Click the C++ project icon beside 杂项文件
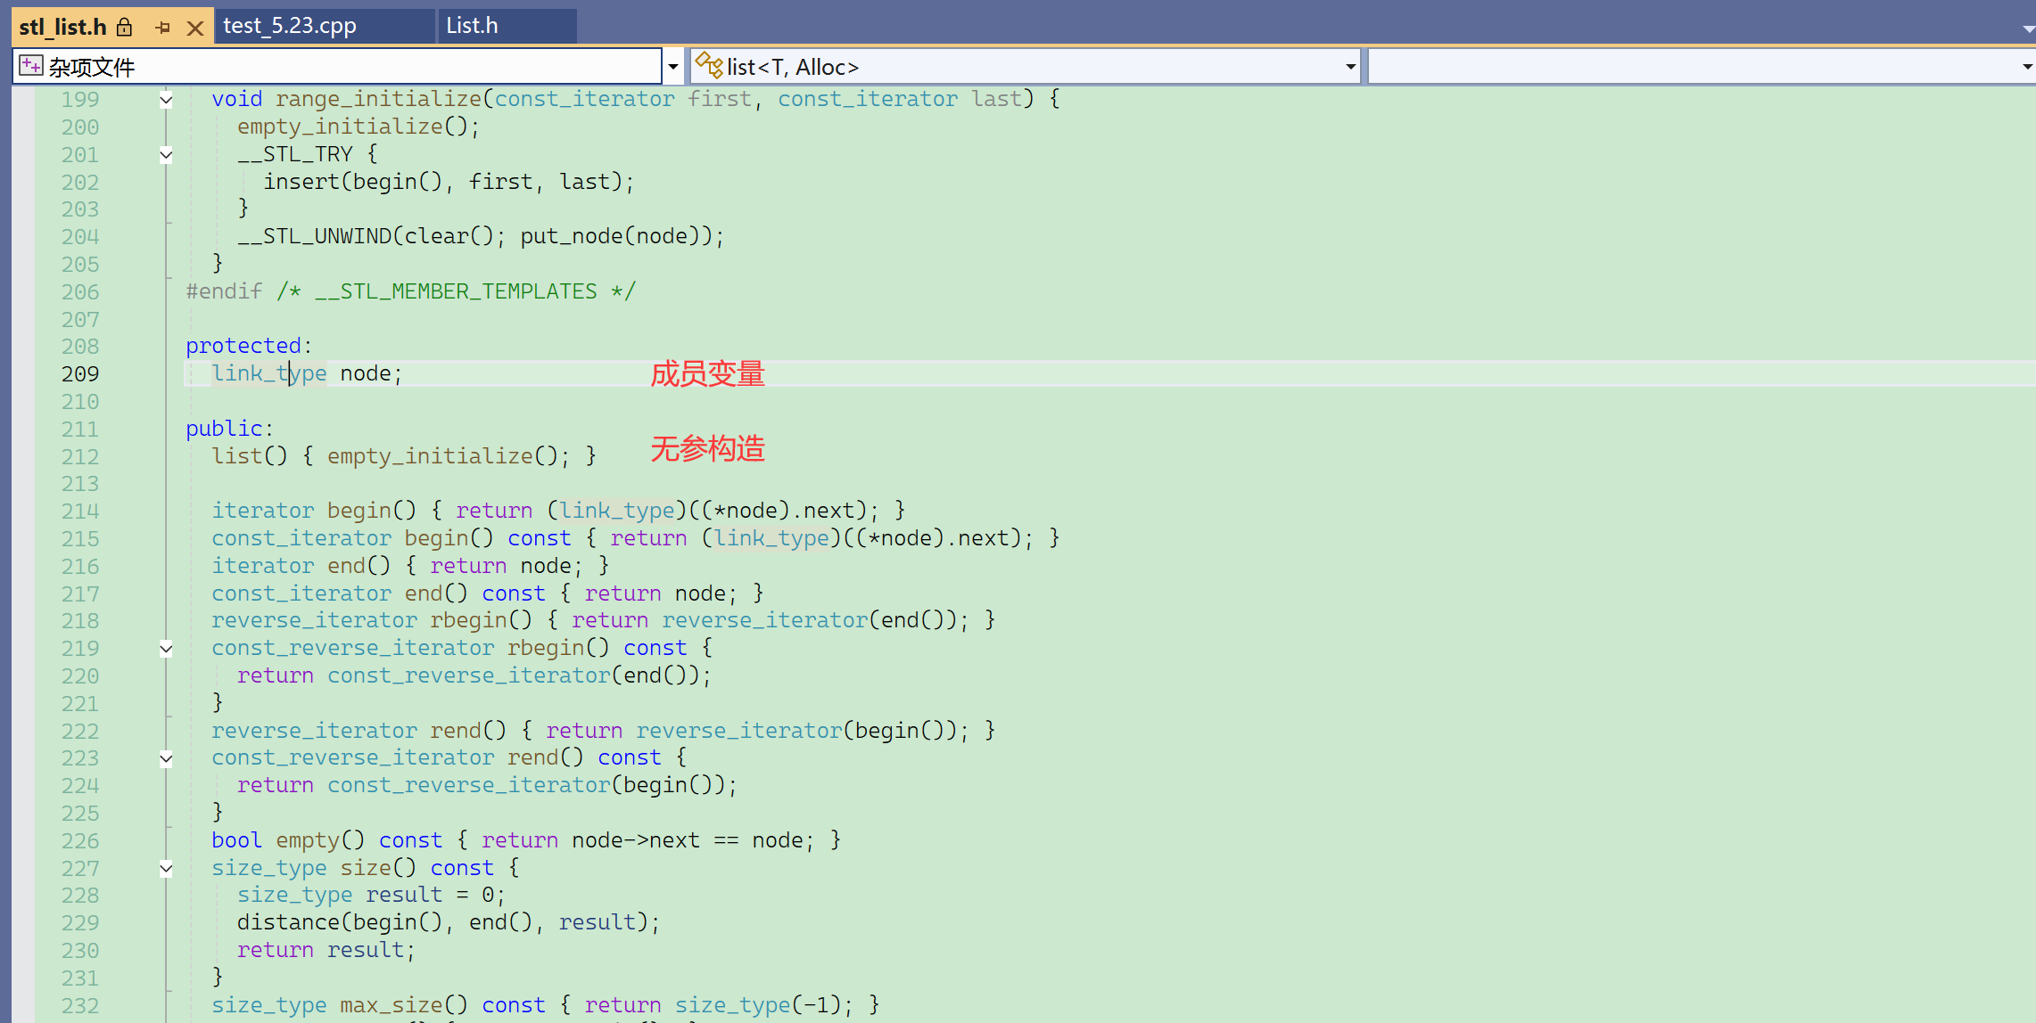The image size is (2036, 1023). (x=30, y=66)
